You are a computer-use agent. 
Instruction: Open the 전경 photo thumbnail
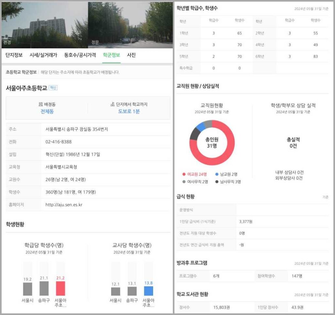click(x=44, y=25)
